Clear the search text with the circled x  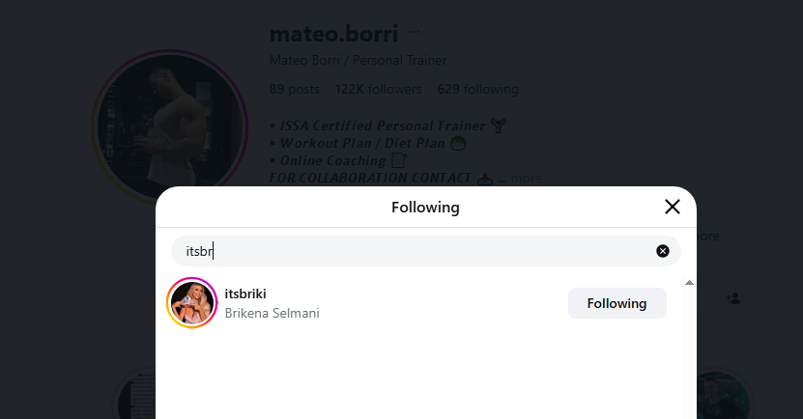point(663,251)
